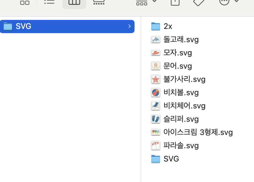
Task: Select file 비치체어.svg
Action: [x=184, y=106]
